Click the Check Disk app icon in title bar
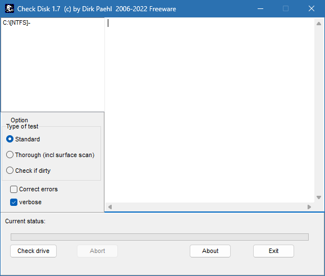The width and height of the screenshot is (325, 276). [10, 9]
